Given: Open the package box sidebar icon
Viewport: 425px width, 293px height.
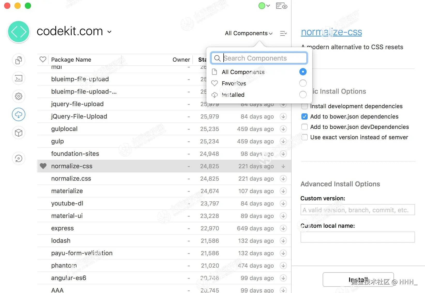Looking at the screenshot, I should pyautogui.click(x=19, y=133).
